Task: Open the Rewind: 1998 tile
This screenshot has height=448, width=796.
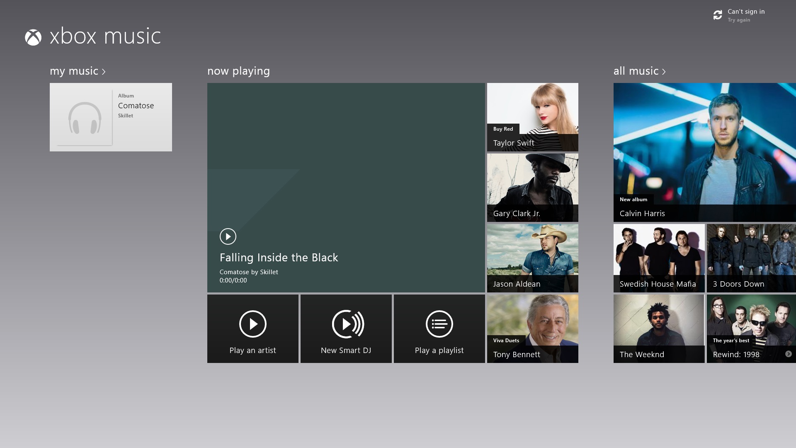Action: click(x=751, y=329)
